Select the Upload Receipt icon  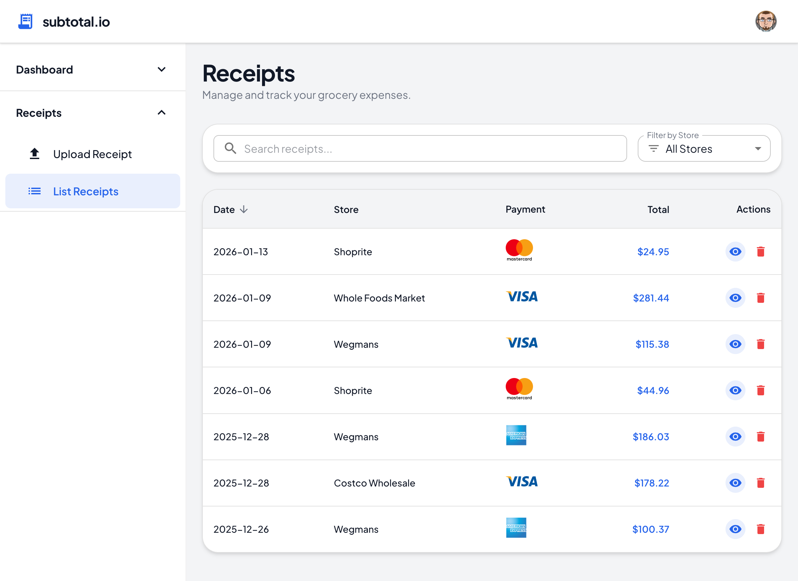click(x=35, y=153)
